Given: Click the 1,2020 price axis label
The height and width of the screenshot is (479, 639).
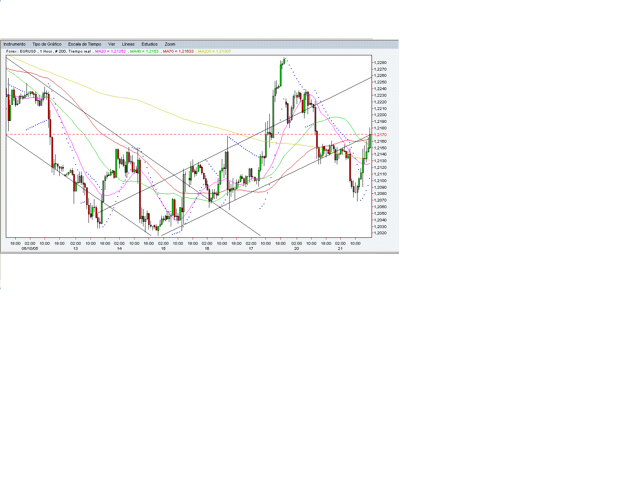Looking at the screenshot, I should coord(380,233).
